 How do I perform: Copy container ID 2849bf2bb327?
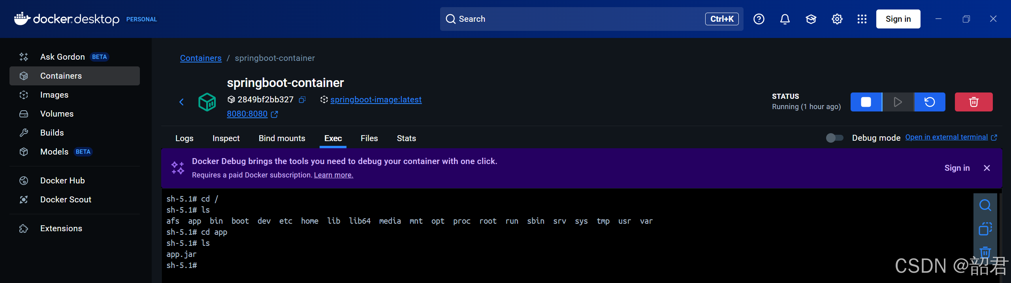click(302, 100)
